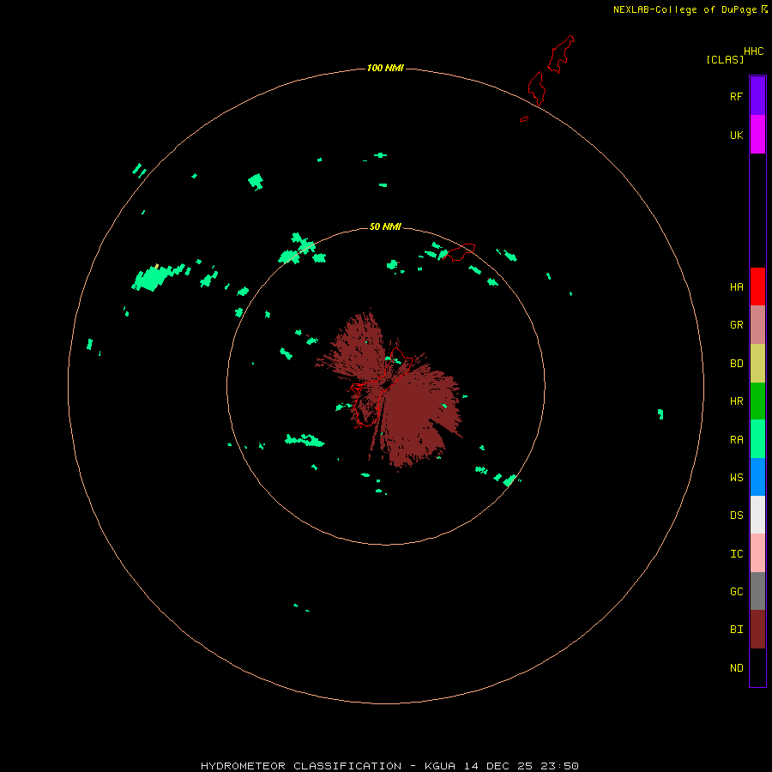Click the isolated green echo far east
The height and width of the screenshot is (772, 772).
point(660,414)
